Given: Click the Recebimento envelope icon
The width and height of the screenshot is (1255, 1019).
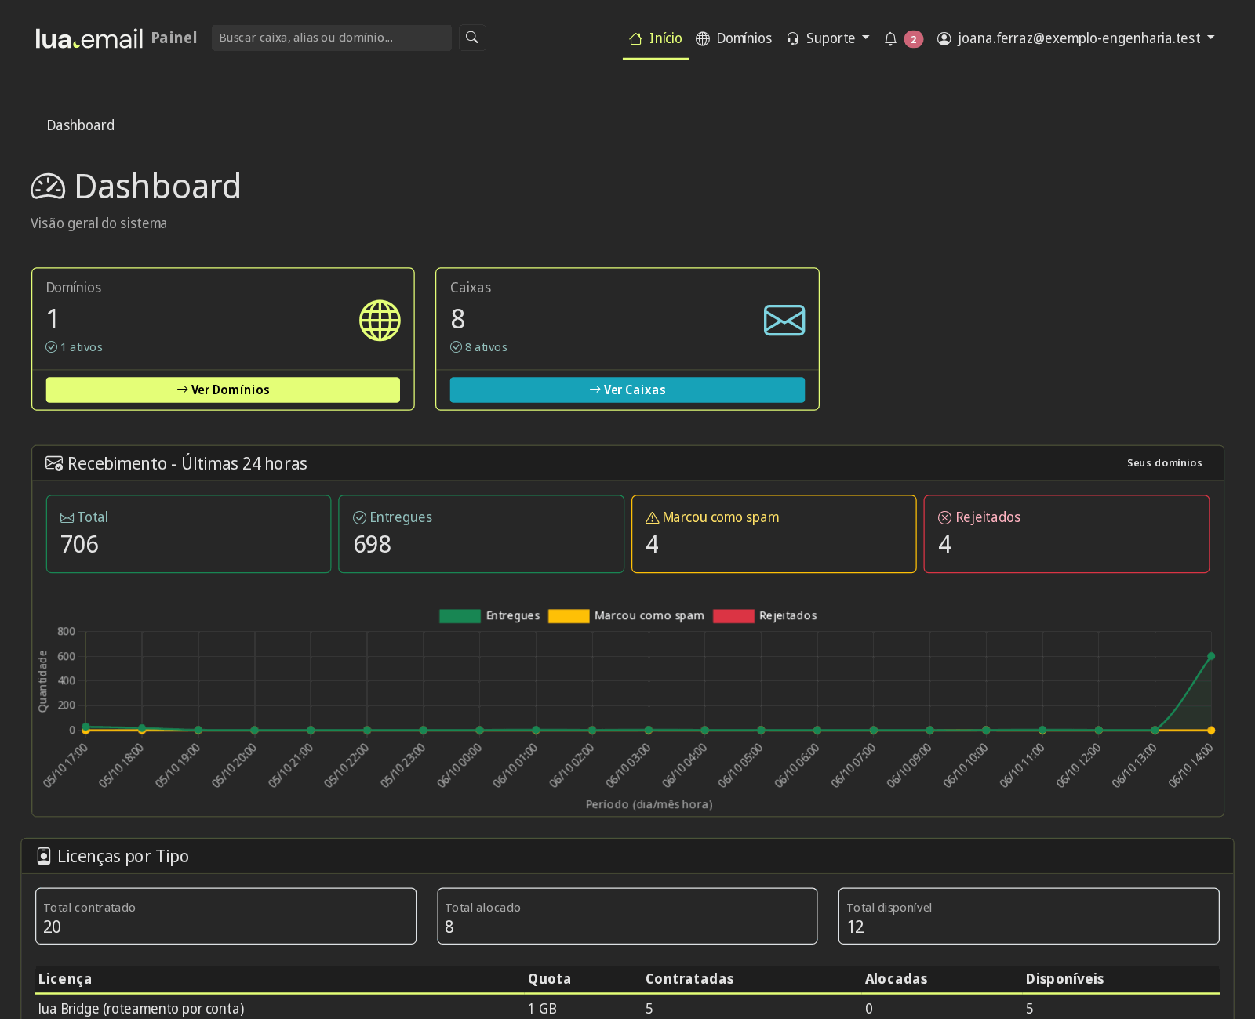Looking at the screenshot, I should click(54, 463).
